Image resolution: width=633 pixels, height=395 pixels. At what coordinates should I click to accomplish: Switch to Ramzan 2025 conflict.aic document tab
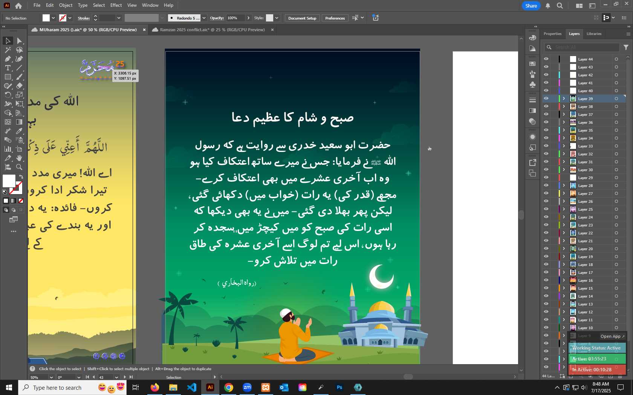tap(212, 30)
